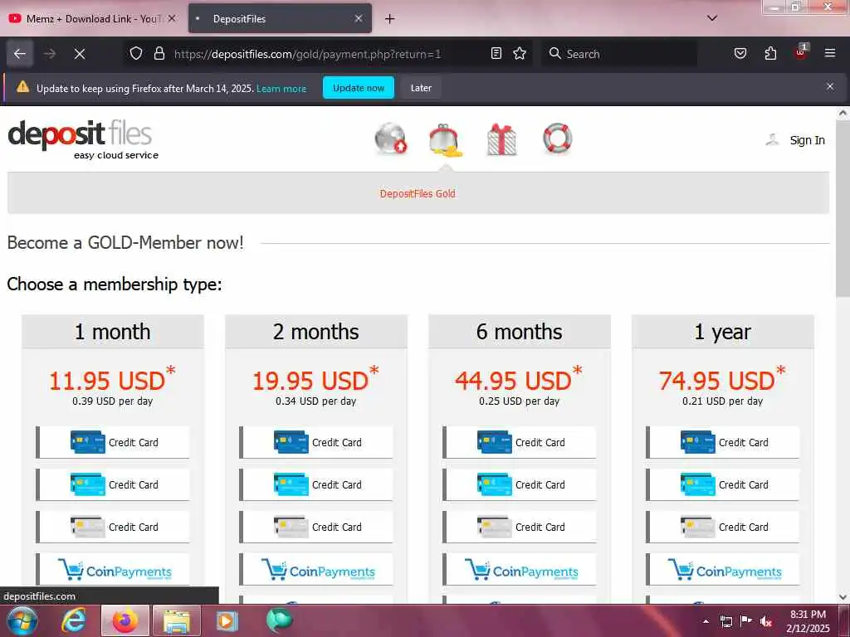Open Windows Explorer folder in taskbar
850x637 pixels.
[177, 620]
